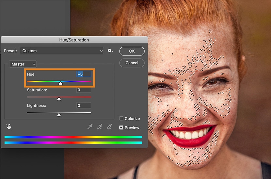Enable the Colorize checkbox
Viewport: 271px width, 179px height.
point(121,119)
